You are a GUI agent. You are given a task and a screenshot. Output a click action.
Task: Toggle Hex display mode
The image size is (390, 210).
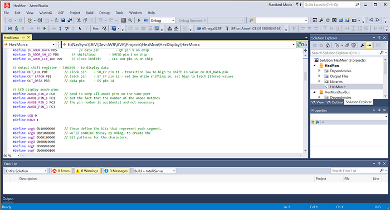pos(96,28)
